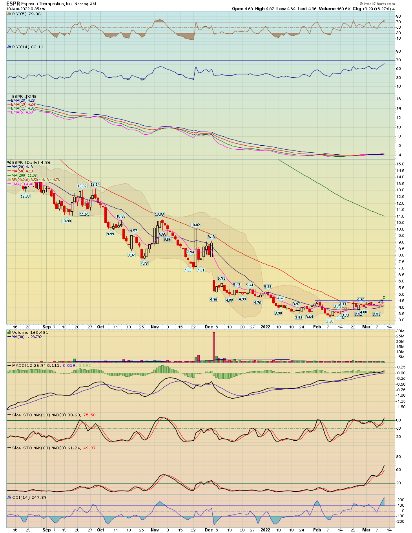Viewport: 412px width, 533px height.
Task: Click the MACD(12,26,9) black line marker
Action: [9, 366]
